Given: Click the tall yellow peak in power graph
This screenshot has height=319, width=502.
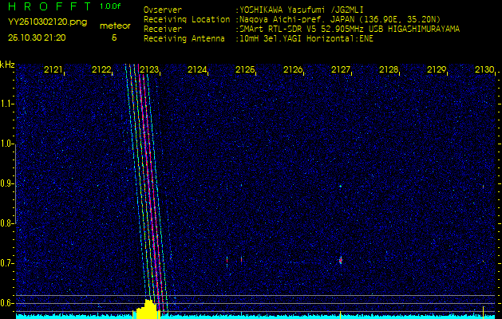Looking at the screenshot, I should pyautogui.click(x=148, y=308).
